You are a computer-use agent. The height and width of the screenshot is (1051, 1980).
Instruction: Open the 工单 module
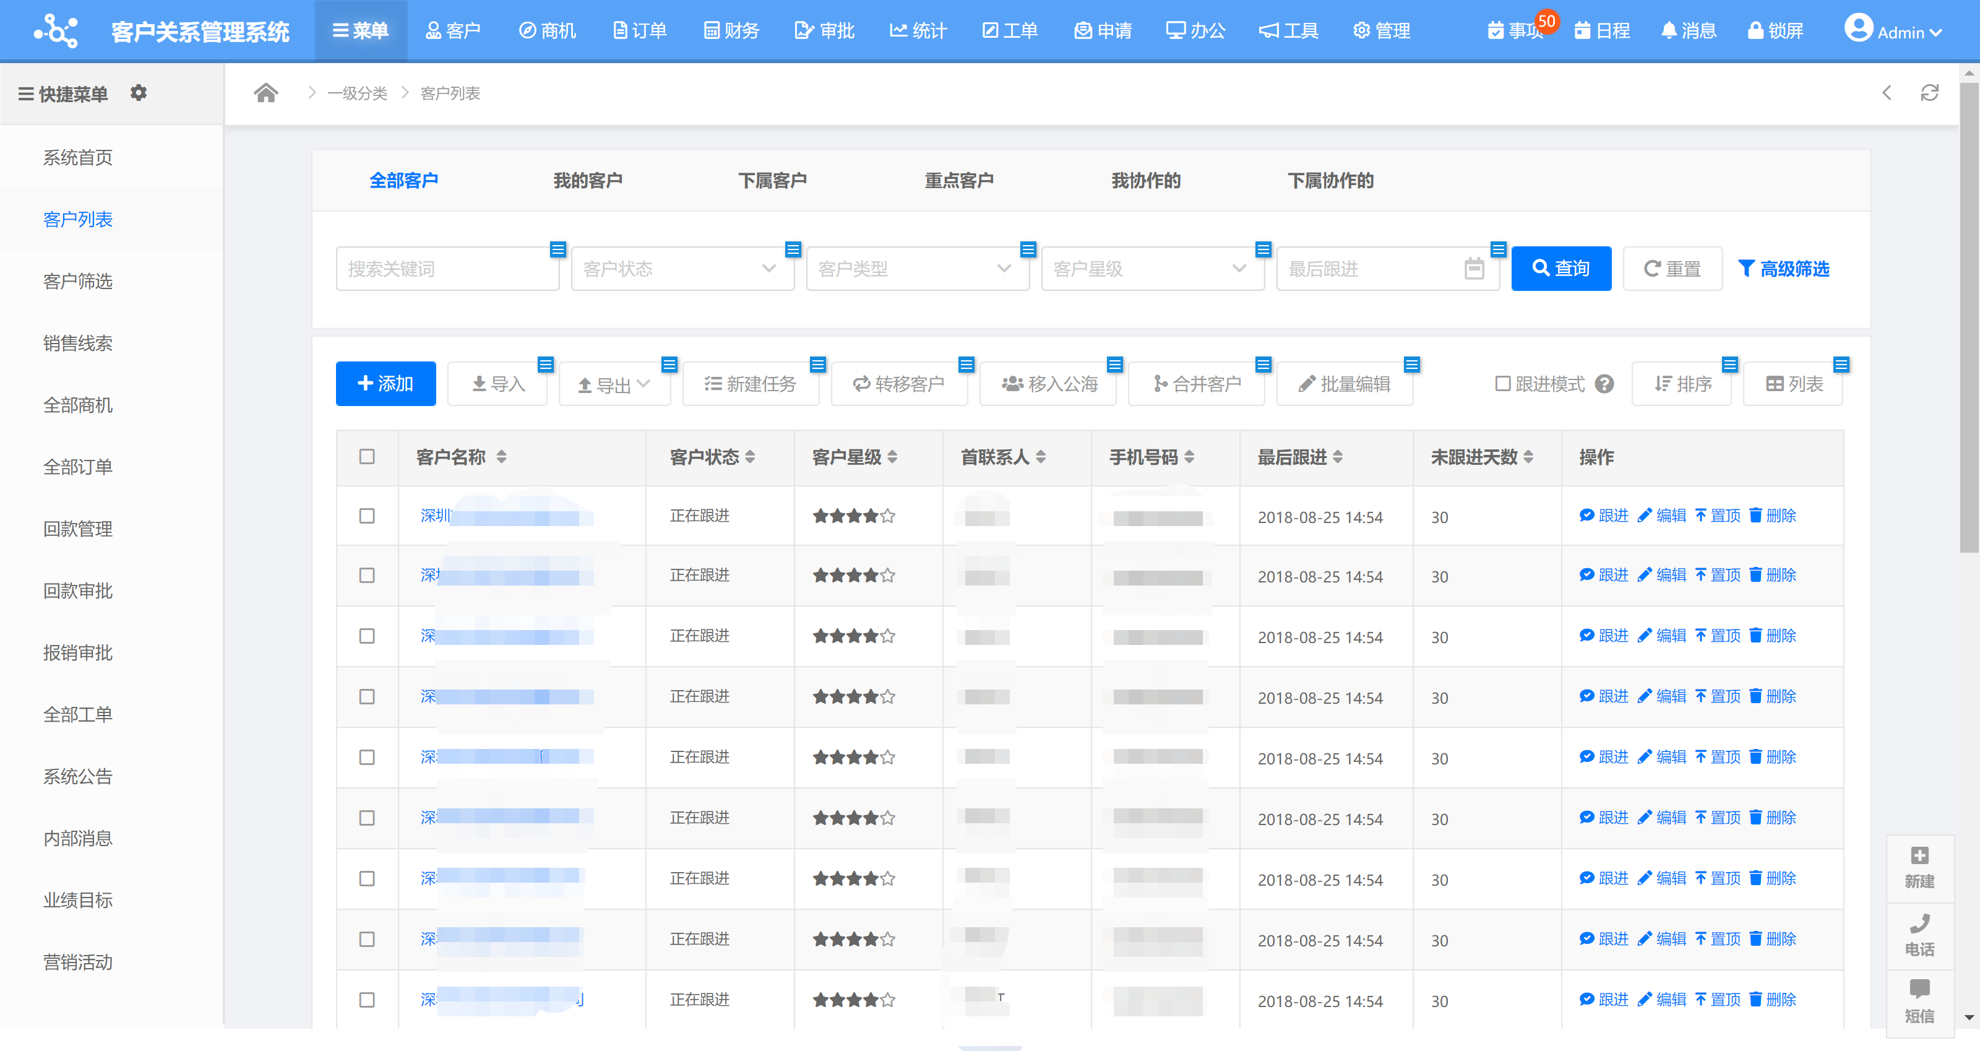pos(1009,31)
